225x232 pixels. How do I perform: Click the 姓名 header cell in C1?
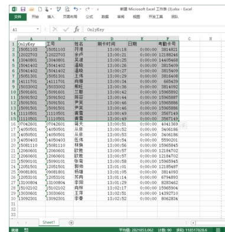click(85, 44)
